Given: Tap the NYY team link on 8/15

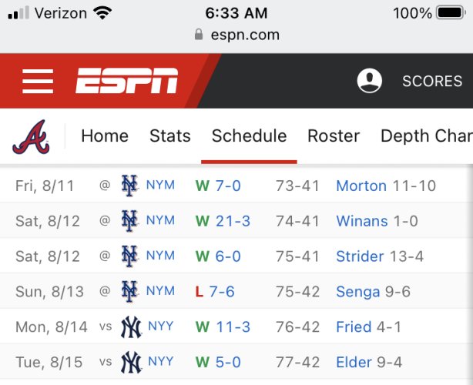Looking at the screenshot, I should 161,361.
